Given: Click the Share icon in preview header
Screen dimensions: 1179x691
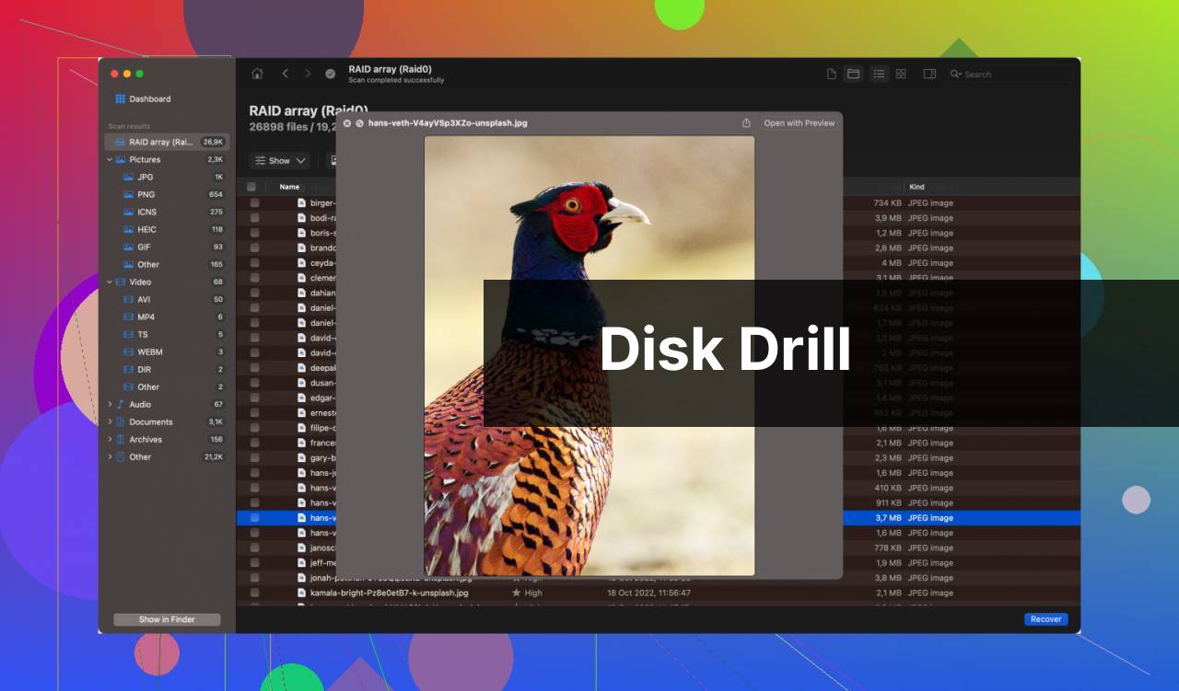Looking at the screenshot, I should pos(746,123).
